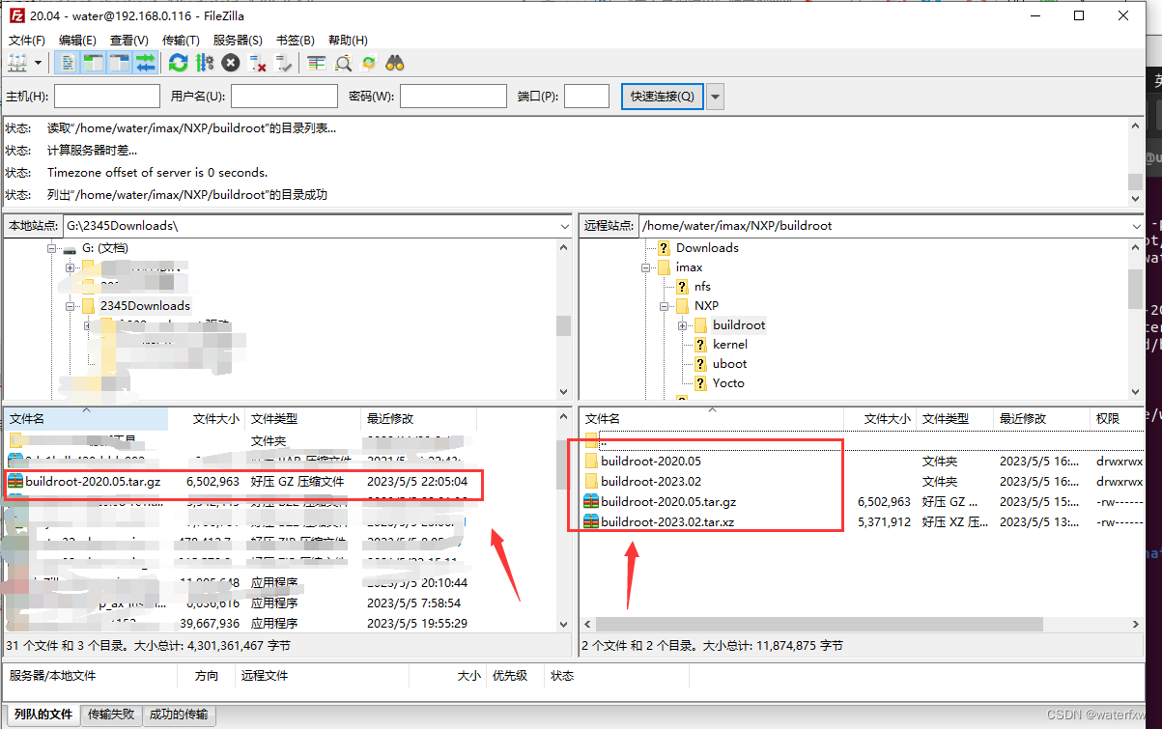Open the 服务器(S) menu
The height and width of the screenshot is (729, 1162).
pos(238,40)
